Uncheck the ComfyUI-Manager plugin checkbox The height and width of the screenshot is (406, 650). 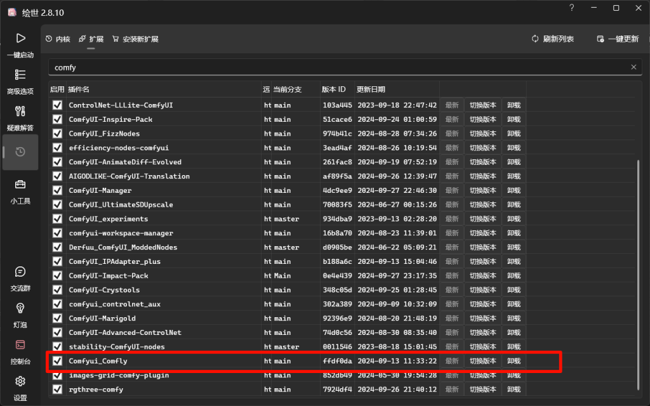tap(57, 190)
